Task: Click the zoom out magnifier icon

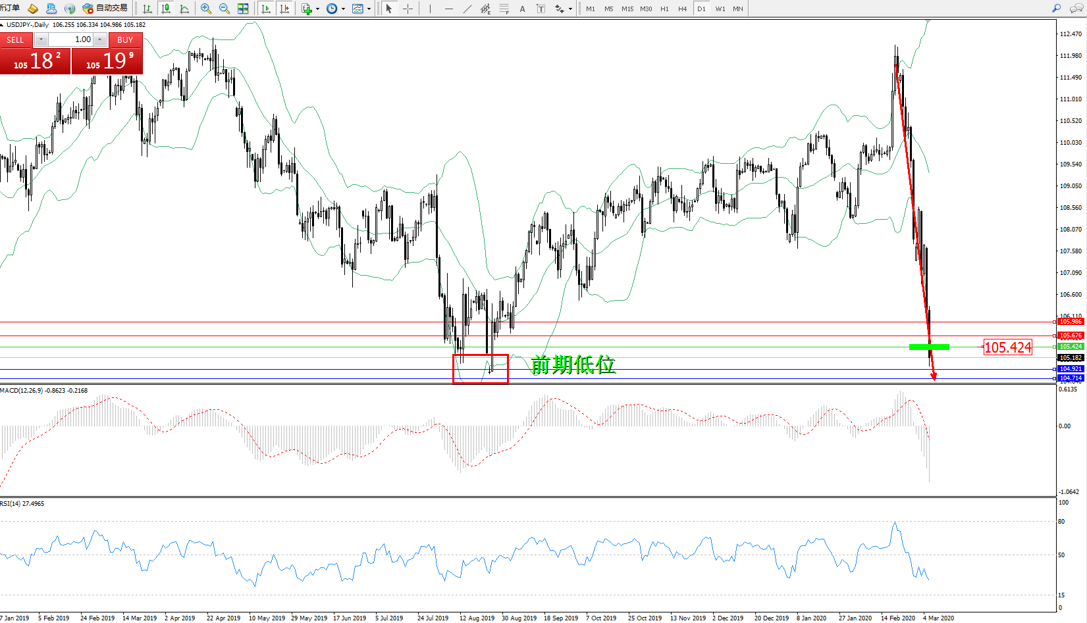Action: 225,9
